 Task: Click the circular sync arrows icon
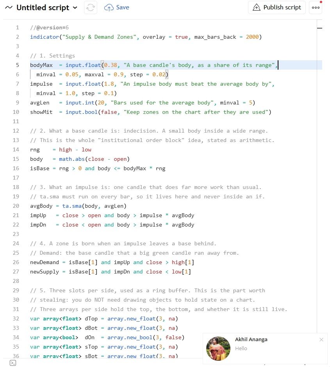(x=90, y=7)
